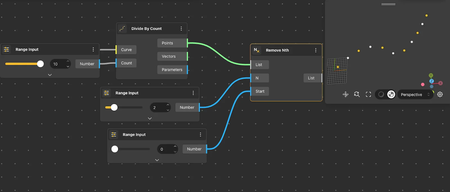450x192 pixels.
Task: Expand the Range Input with value 0
Action: pyautogui.click(x=157, y=160)
